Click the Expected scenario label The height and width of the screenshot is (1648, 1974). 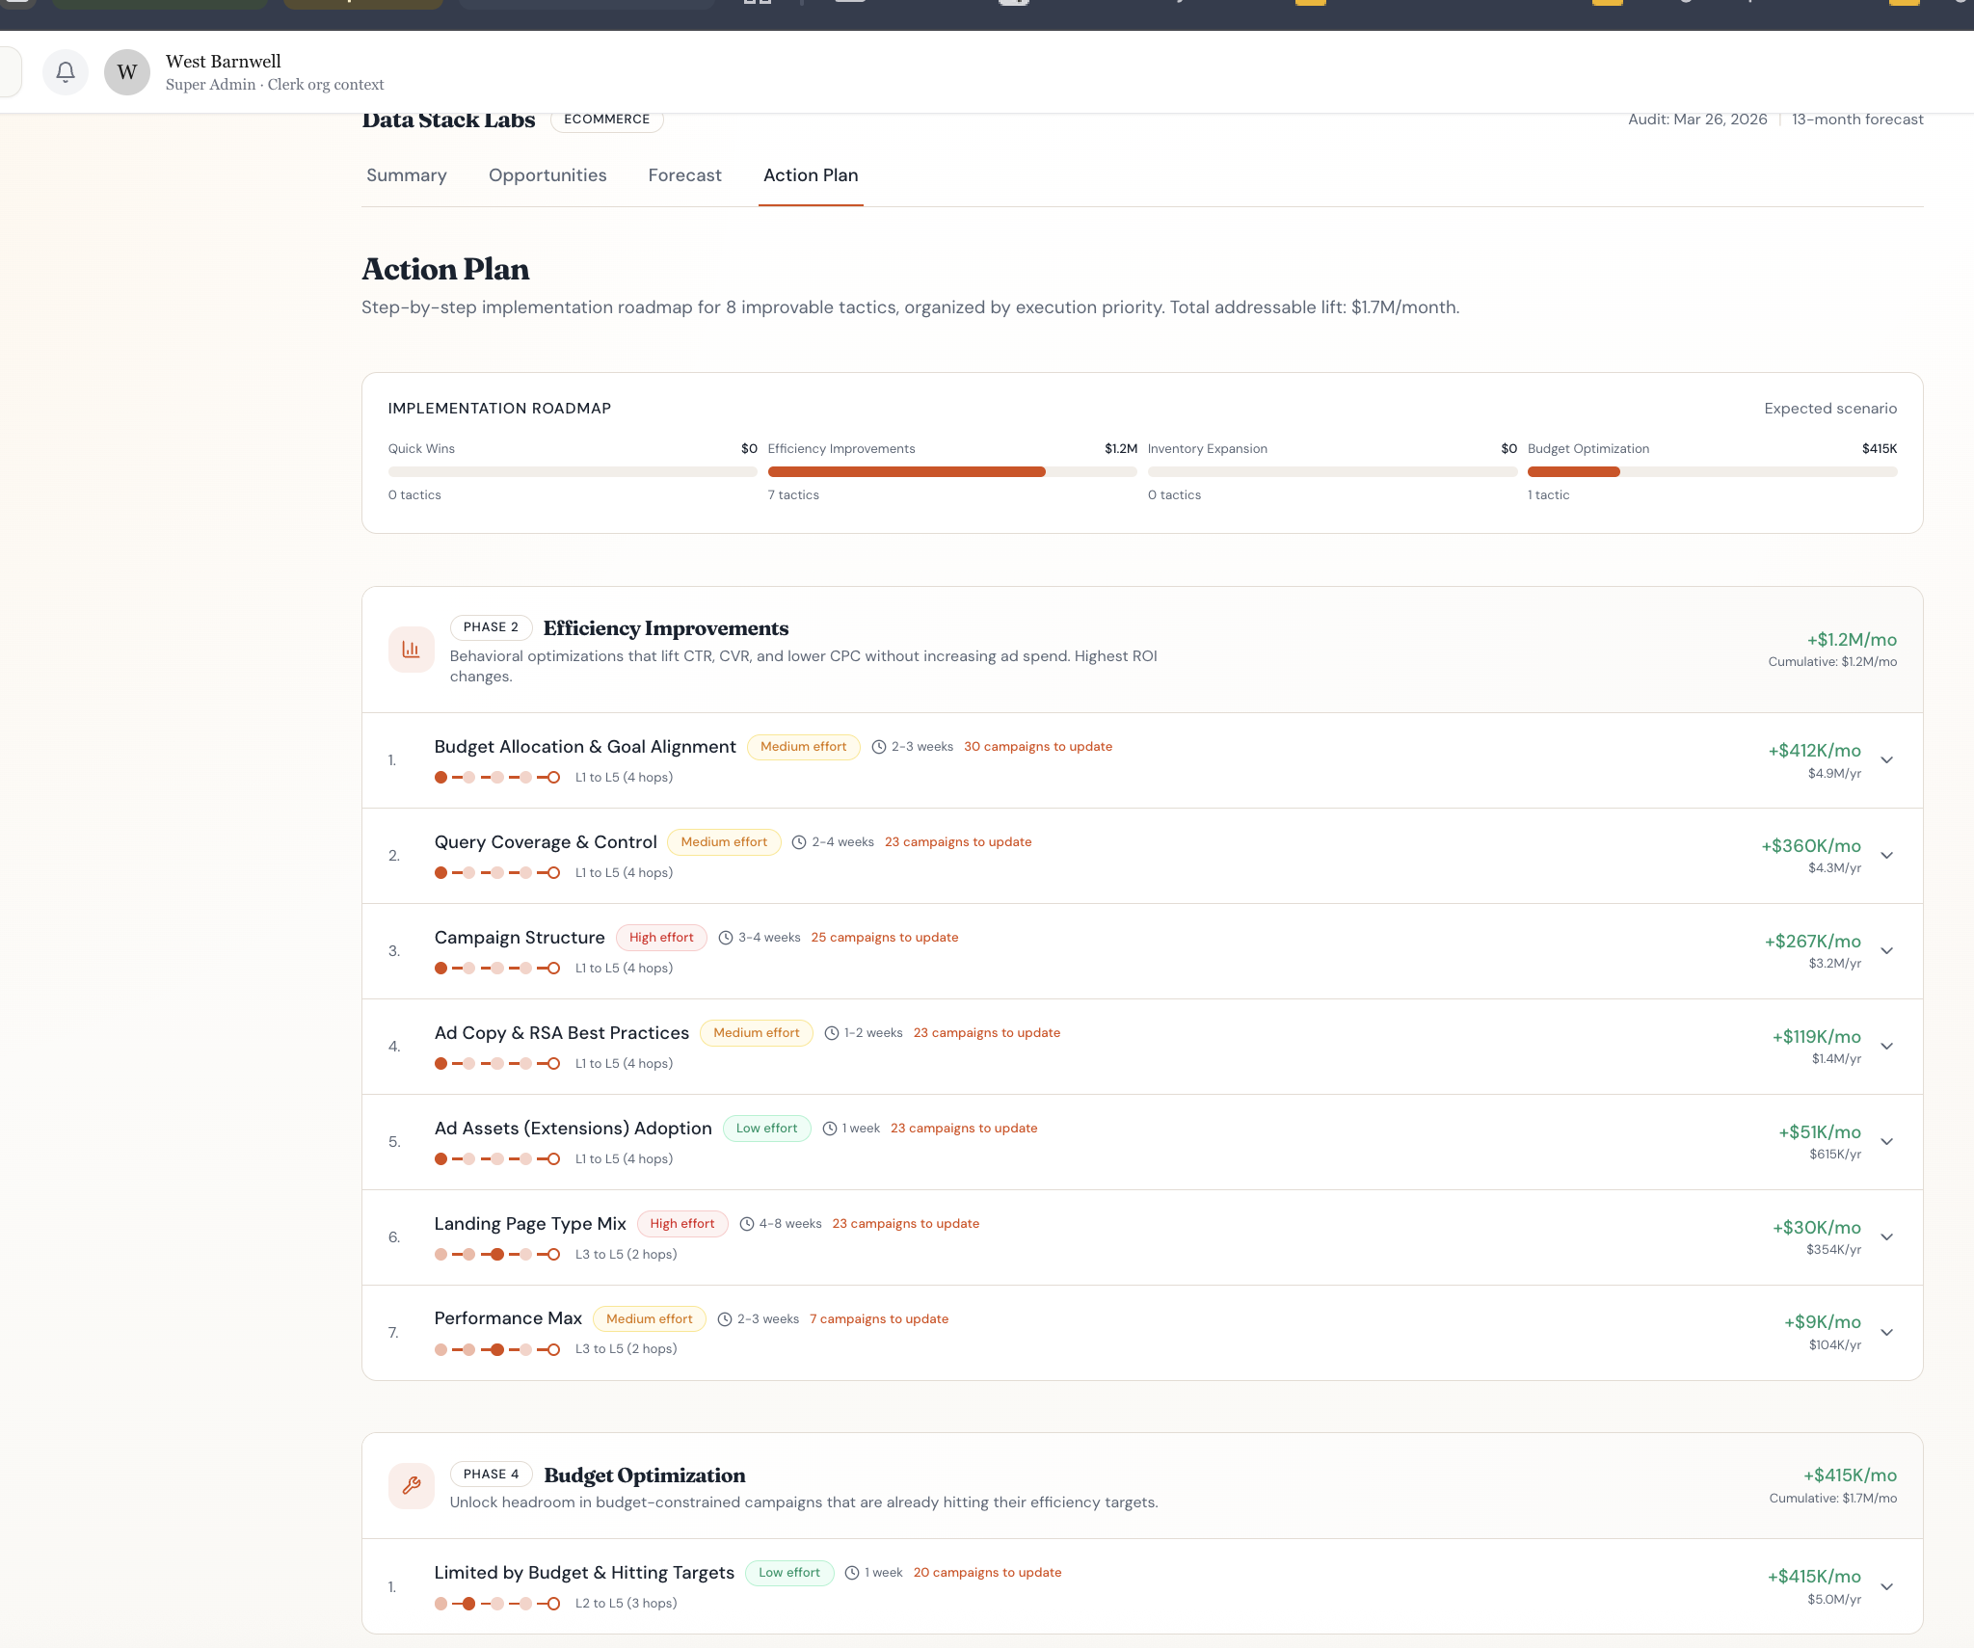click(1830, 409)
